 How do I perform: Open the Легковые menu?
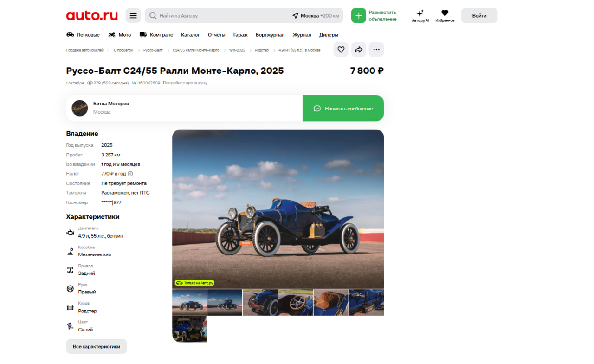click(x=83, y=35)
